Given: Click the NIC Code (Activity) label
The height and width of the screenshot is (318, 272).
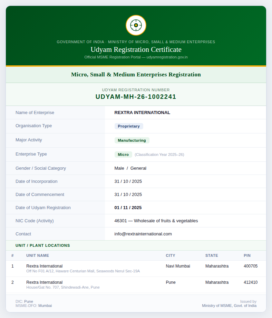Looking at the screenshot, I should pos(35,221).
